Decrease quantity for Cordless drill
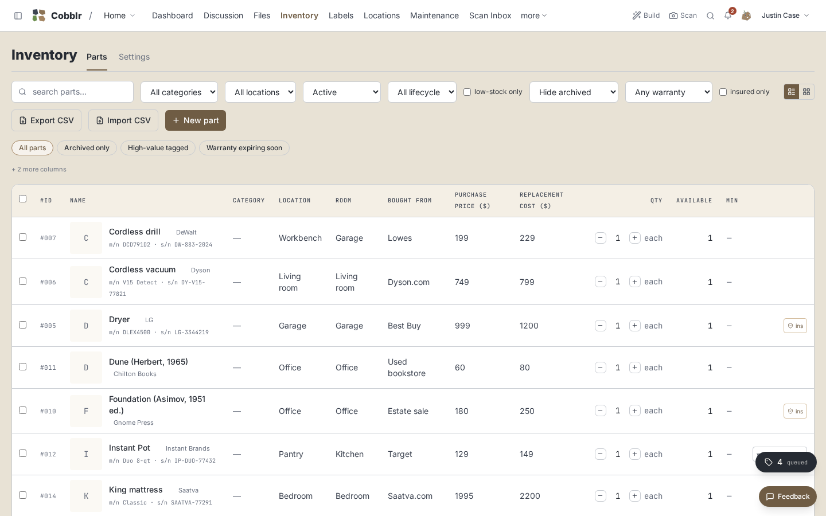Image resolution: width=826 pixels, height=516 pixels. [x=601, y=238]
